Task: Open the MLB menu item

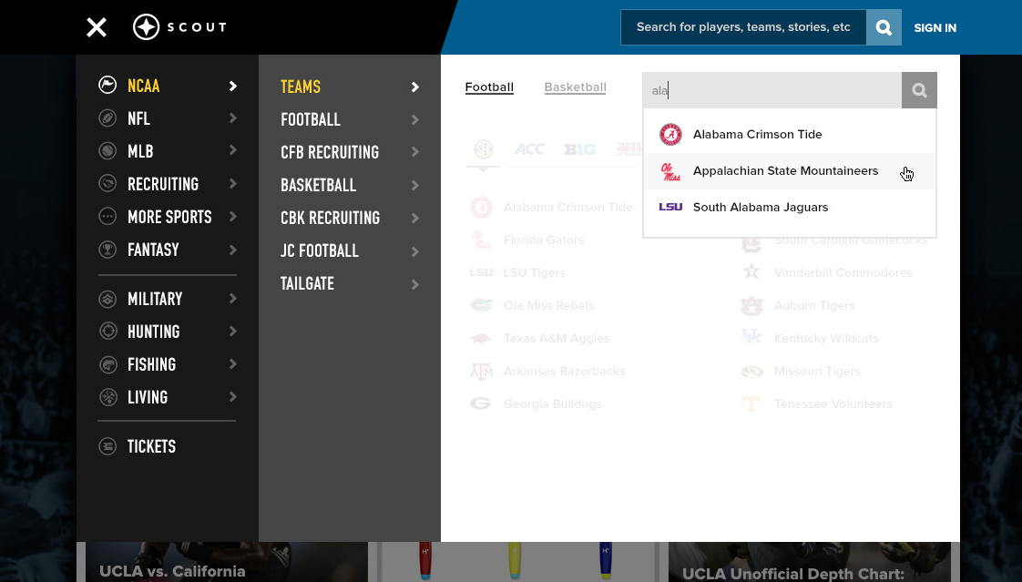Action: point(140,151)
